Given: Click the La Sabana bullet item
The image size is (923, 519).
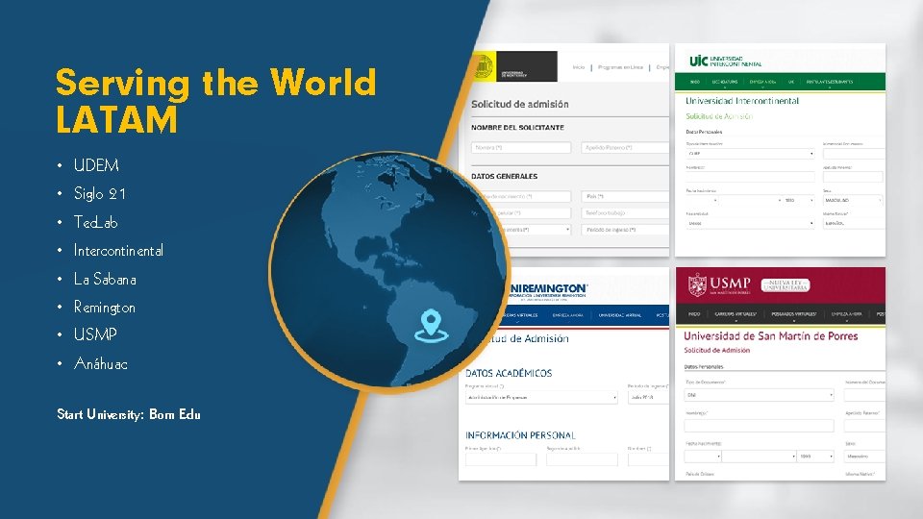Looking at the screenshot, I should point(105,279).
